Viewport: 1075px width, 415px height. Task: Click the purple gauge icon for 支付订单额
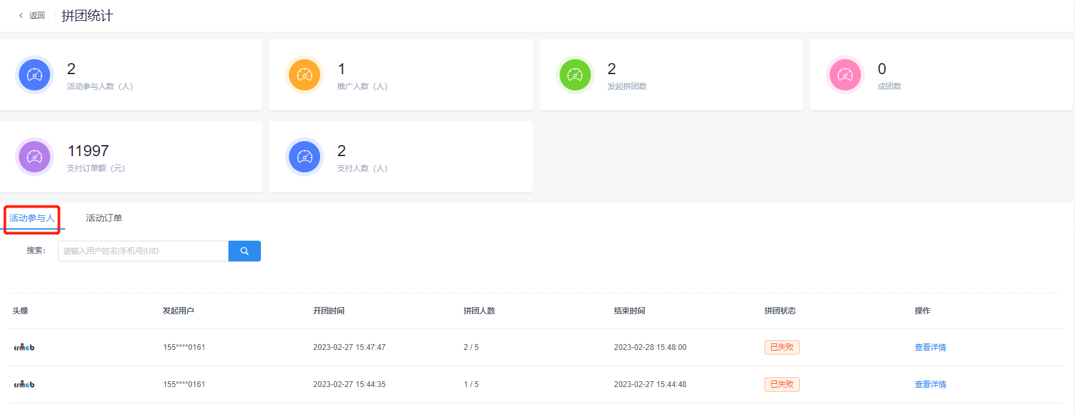(34, 157)
